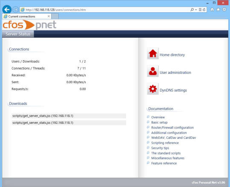The width and height of the screenshot is (230, 187).
Task: Open the Additional configuration link
Action: tap(169, 133)
